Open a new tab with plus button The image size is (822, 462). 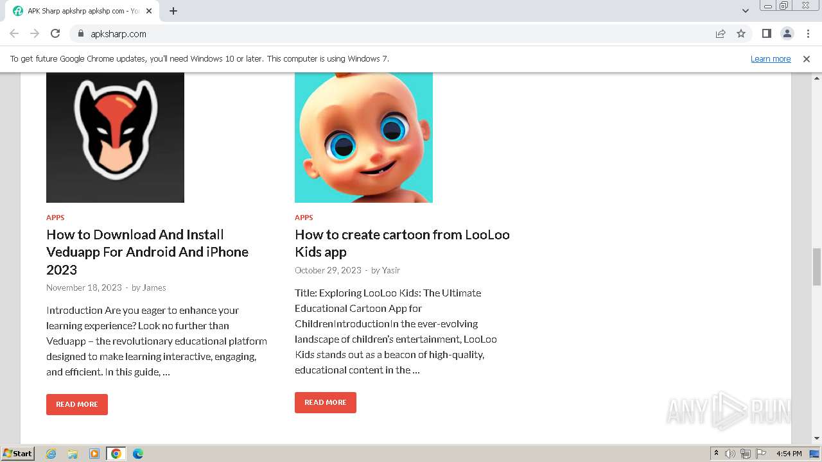coord(173,11)
